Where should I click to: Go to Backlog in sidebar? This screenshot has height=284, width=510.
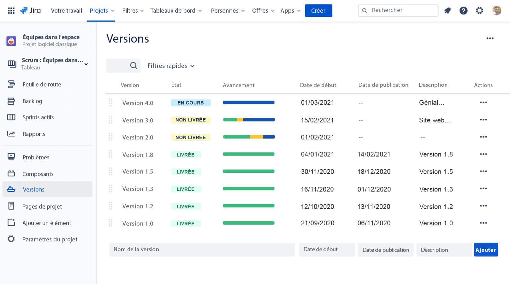32,101
